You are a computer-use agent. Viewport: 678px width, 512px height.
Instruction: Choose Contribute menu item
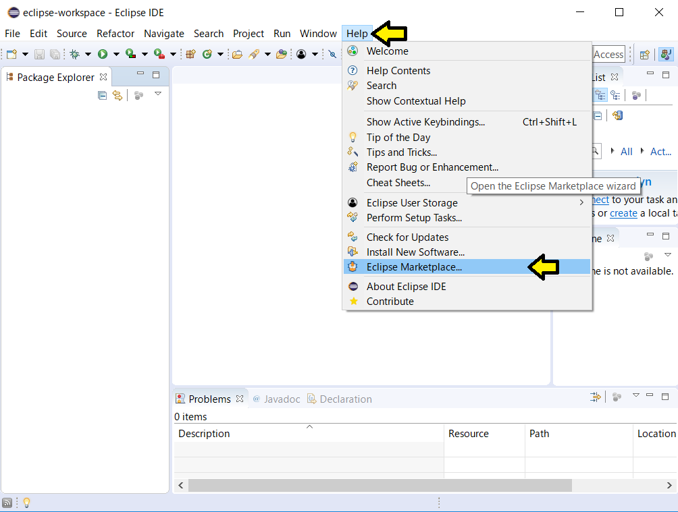tap(467, 301)
